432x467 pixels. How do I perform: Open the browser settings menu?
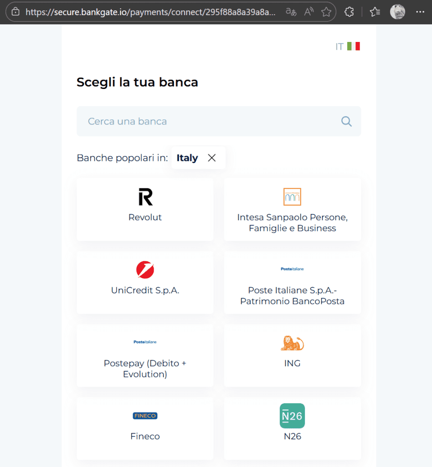coord(420,12)
